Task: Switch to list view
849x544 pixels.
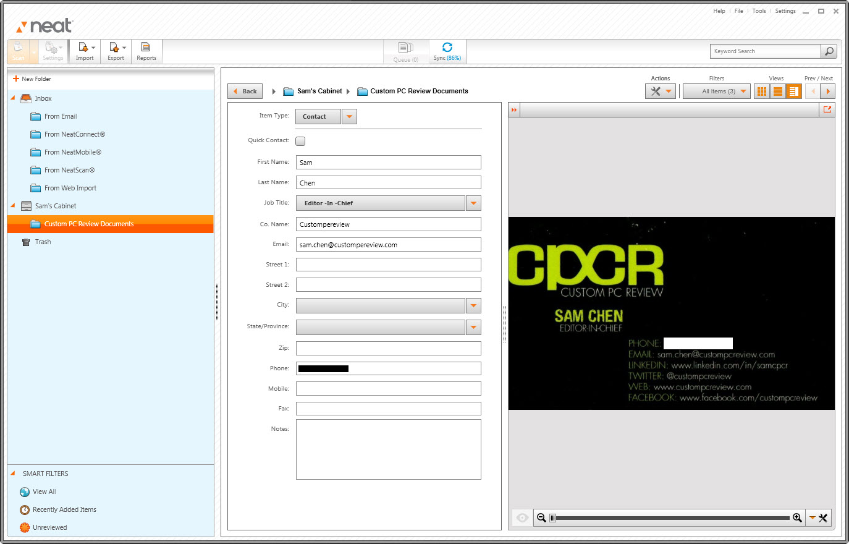Action: pyautogui.click(x=778, y=91)
